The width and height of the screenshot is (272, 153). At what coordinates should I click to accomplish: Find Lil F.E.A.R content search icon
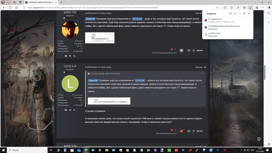coord(74,110)
